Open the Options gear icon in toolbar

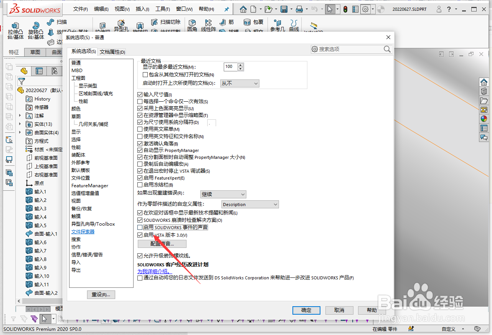[365, 9]
